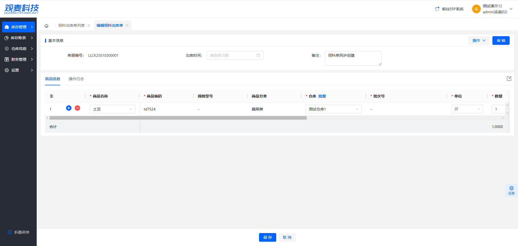Open the 财务管理 menu label

click(19, 59)
